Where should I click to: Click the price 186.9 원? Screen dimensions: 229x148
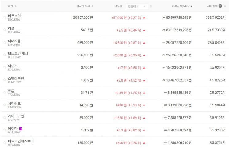click(x=87, y=80)
